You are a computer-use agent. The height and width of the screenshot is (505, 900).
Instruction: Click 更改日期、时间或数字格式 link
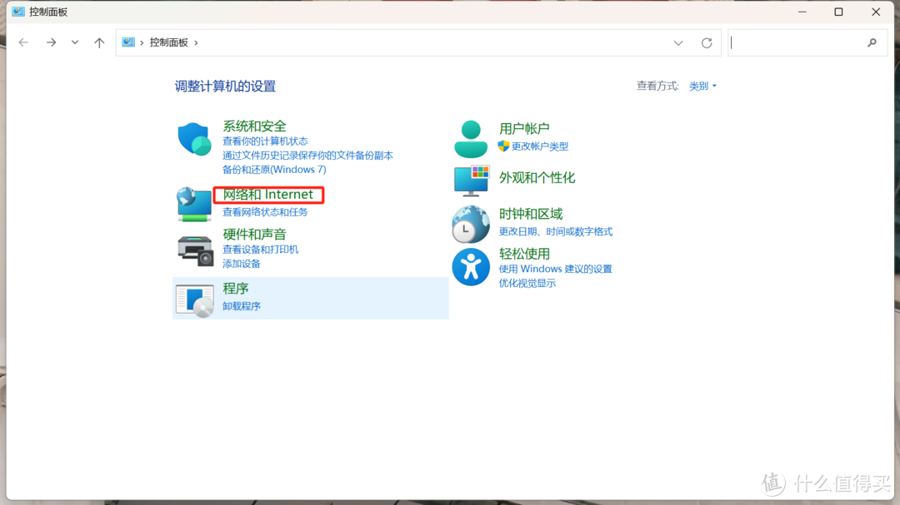tap(556, 231)
